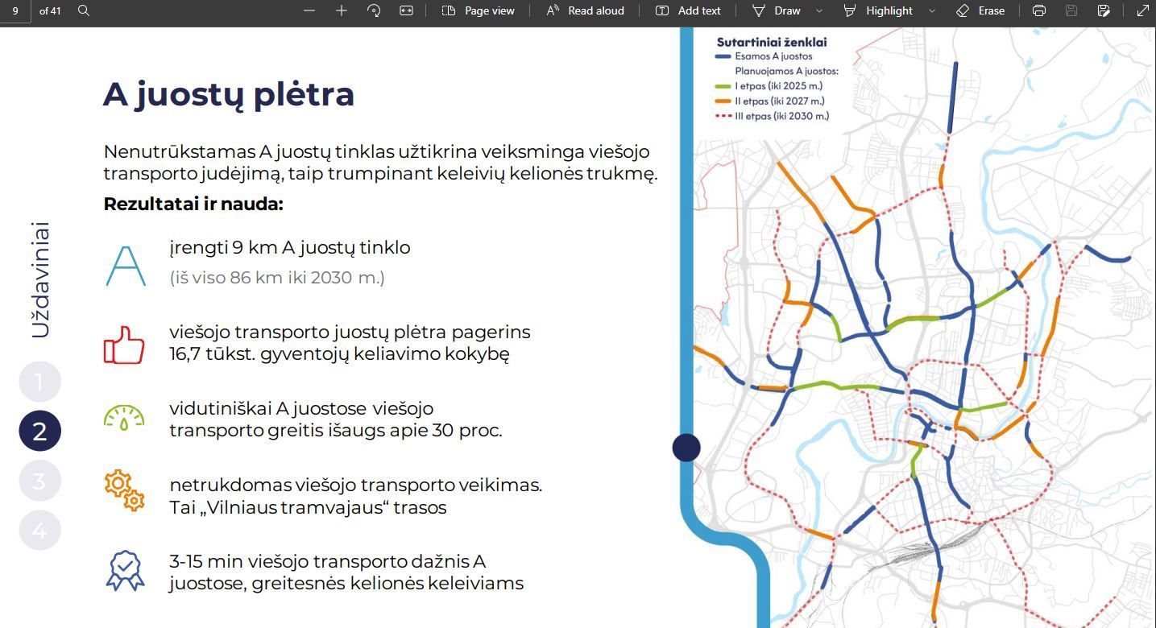Viewport: 1156px width, 628px height.
Task: Click the search magnifier icon
Action: [x=84, y=10]
